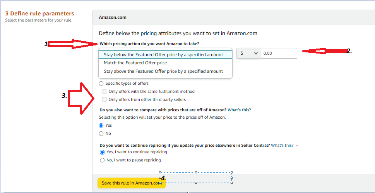
Task: Click the red arrow pointing at pricing action question
Action: click(74, 44)
